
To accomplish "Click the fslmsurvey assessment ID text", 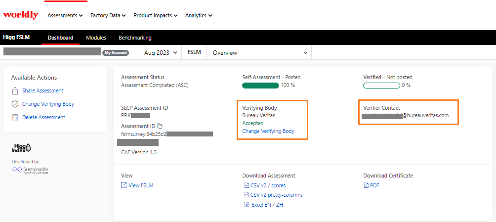I will [x=144, y=134].
